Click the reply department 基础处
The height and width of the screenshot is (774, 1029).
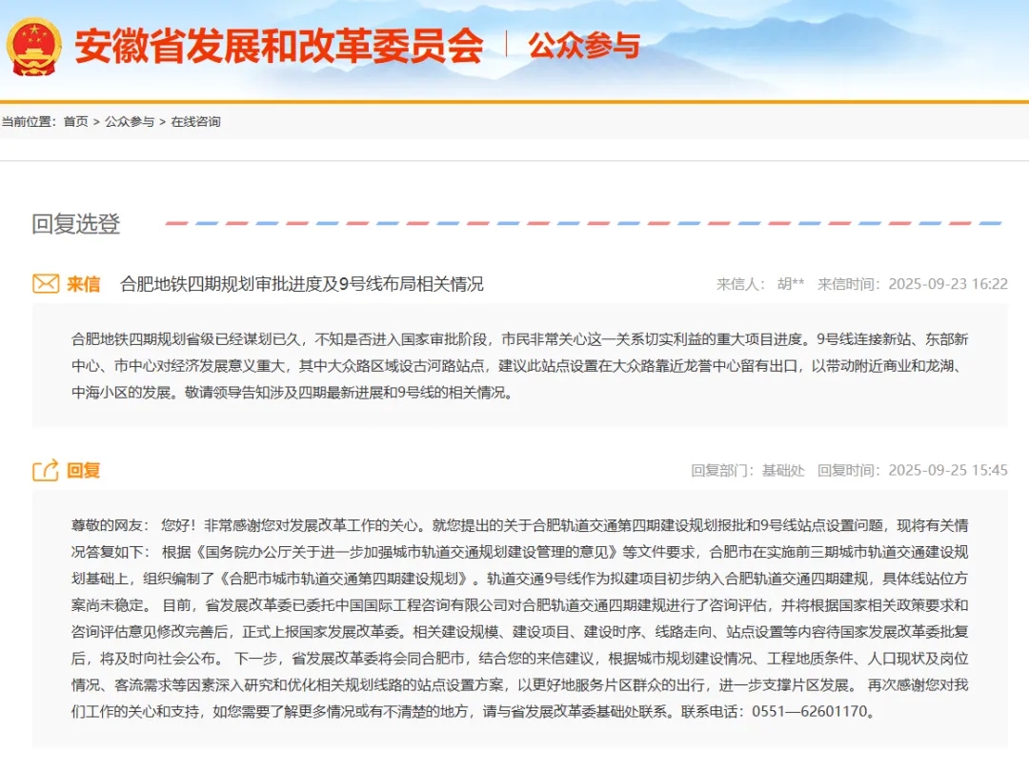click(x=783, y=471)
